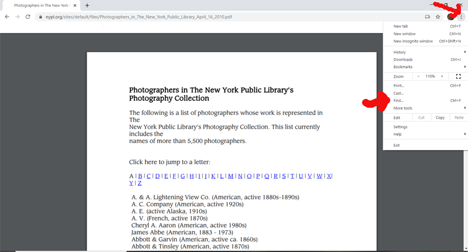Click Copy in the Edit row
The height and width of the screenshot is (252, 468).
pos(440,117)
